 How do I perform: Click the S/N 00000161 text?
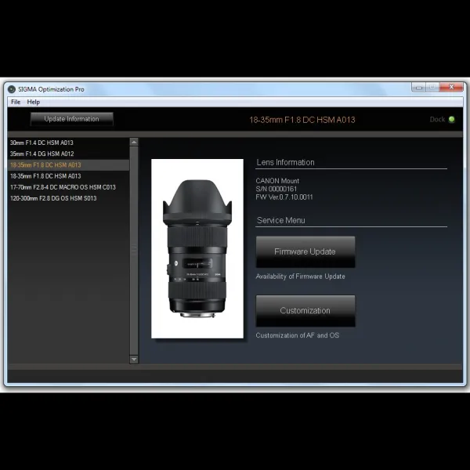(x=276, y=189)
